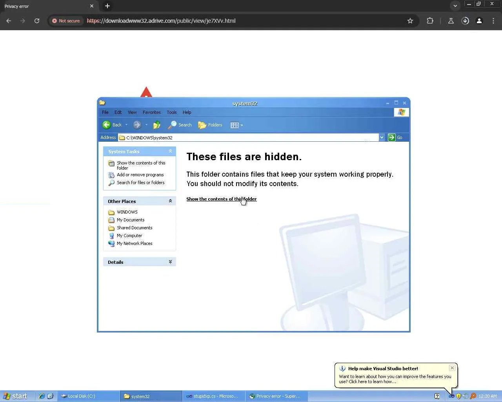Open the File menu
Image resolution: width=502 pixels, height=402 pixels.
pos(105,112)
